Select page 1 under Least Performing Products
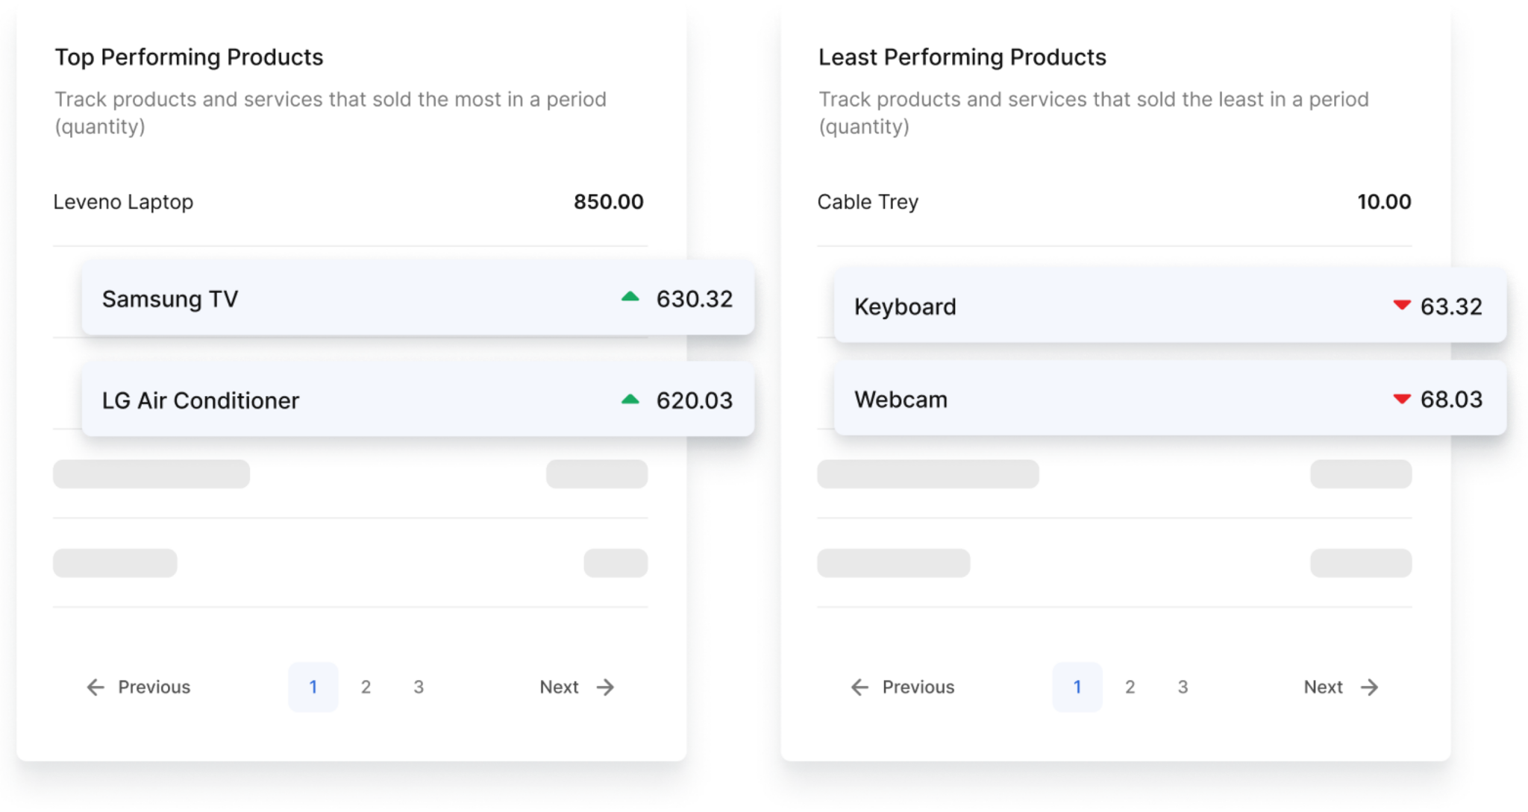1528x812 pixels. 1077,687
